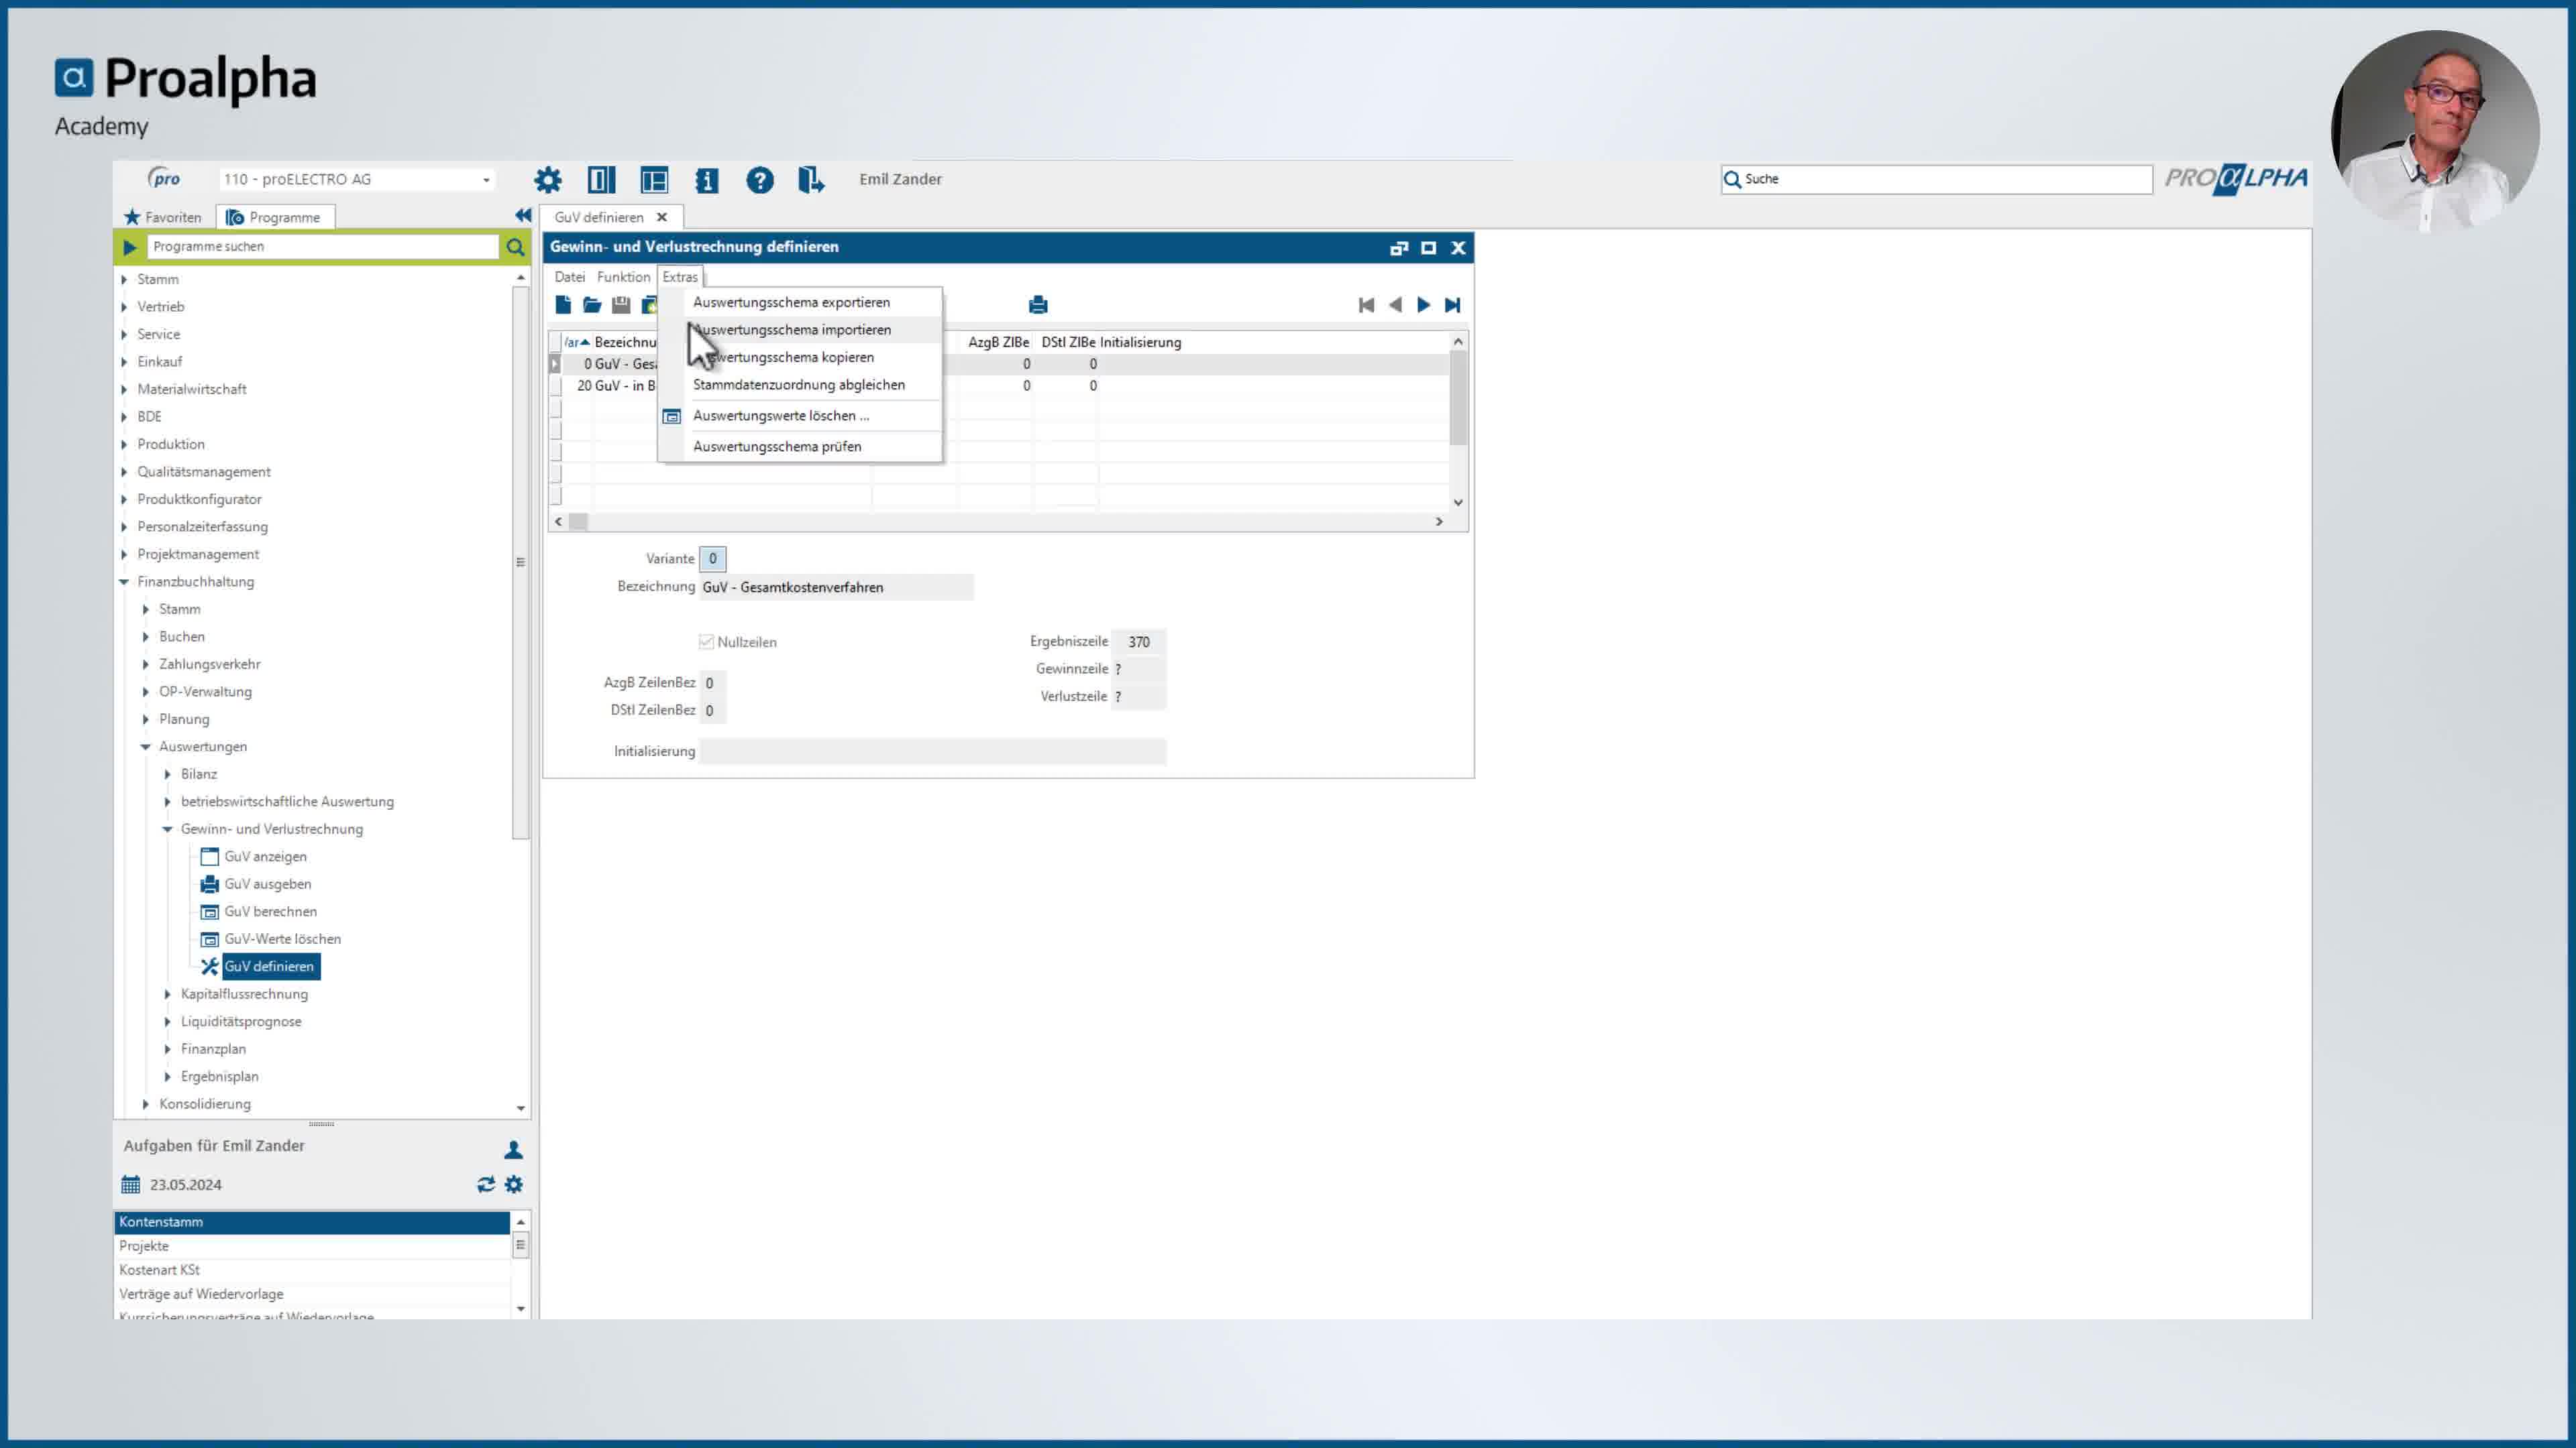Image resolution: width=2576 pixels, height=1448 pixels.
Task: Open GuV-Werte löschen program
Action: (282, 939)
